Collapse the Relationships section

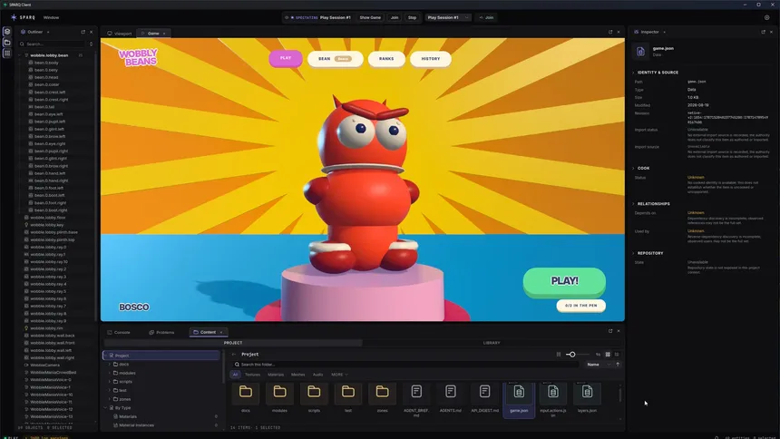[633, 204]
